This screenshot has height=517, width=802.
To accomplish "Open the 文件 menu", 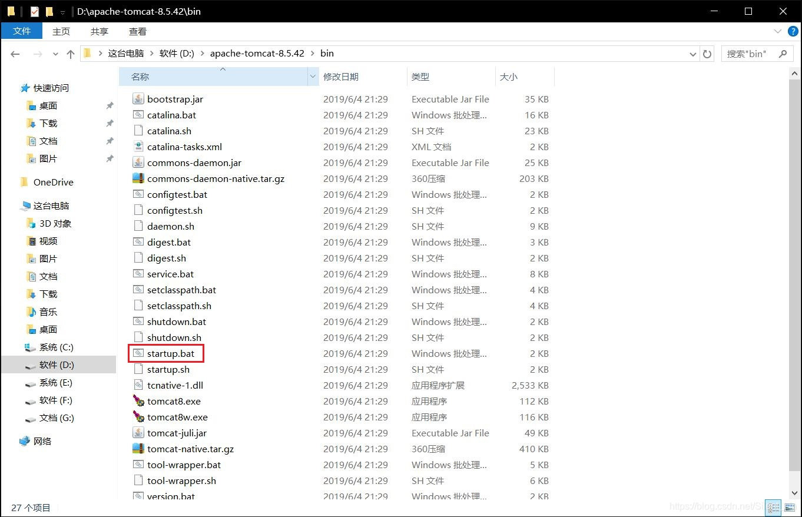I will pyautogui.click(x=22, y=31).
